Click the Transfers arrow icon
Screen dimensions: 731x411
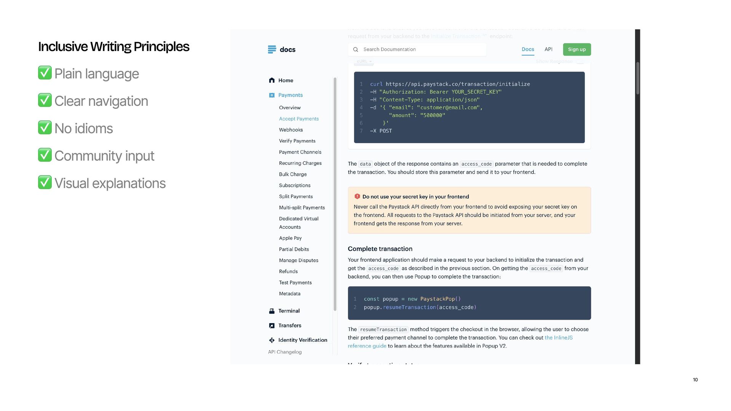click(272, 326)
